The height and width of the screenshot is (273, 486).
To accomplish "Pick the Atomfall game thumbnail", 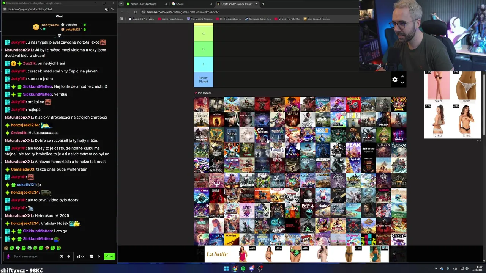I will pyautogui.click(x=323, y=119).
